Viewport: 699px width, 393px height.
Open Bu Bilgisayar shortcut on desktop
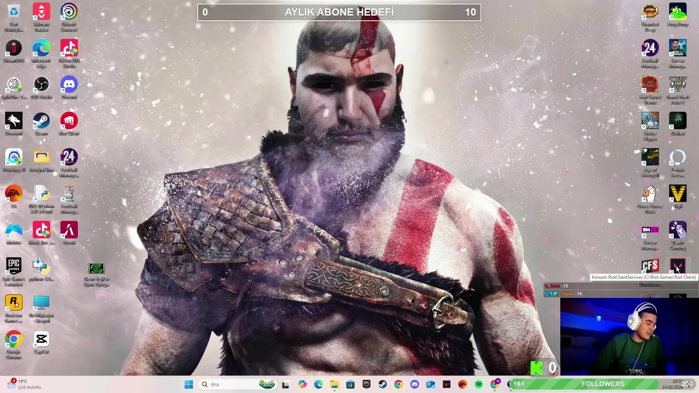[x=42, y=308]
